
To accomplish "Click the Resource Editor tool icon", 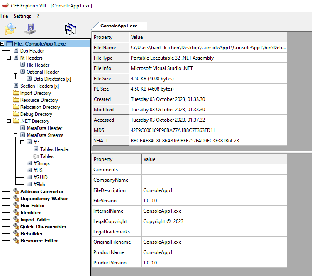I will tap(16, 241).
